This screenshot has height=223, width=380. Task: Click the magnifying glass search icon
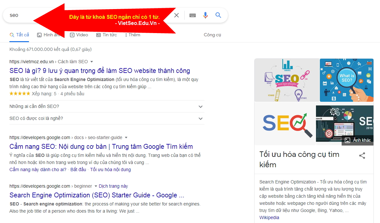[218, 15]
